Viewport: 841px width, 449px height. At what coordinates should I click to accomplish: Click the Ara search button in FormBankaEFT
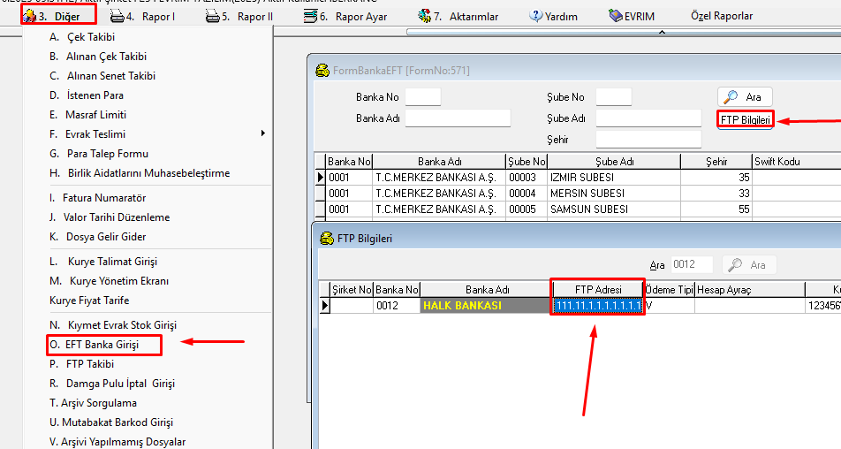(x=745, y=97)
